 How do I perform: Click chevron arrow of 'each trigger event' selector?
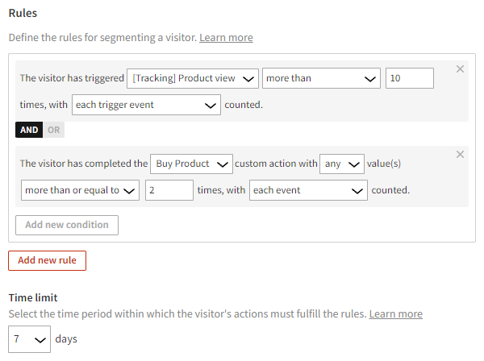pyautogui.click(x=211, y=105)
